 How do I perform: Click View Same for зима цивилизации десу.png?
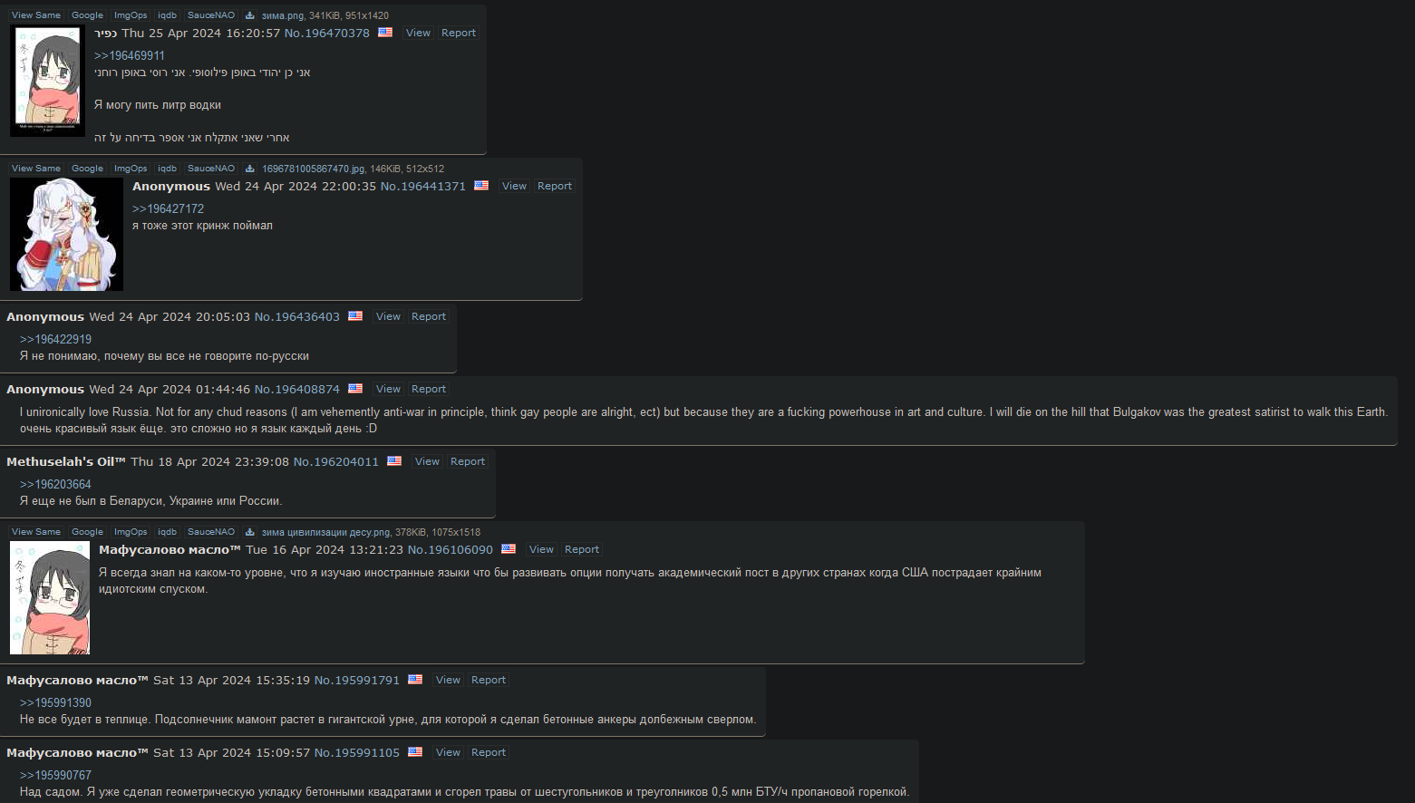(x=36, y=532)
